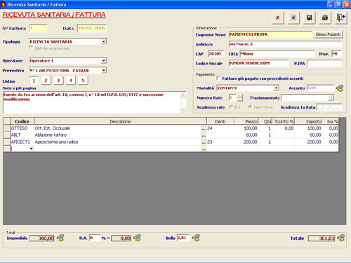Check Fattura già pagata con precedenti acconti

click(218, 79)
